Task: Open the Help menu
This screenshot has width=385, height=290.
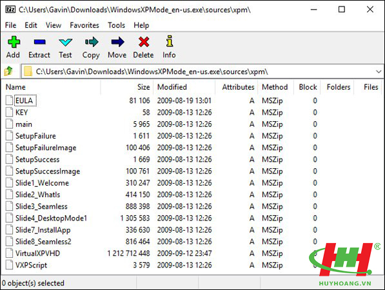Action: click(x=141, y=25)
